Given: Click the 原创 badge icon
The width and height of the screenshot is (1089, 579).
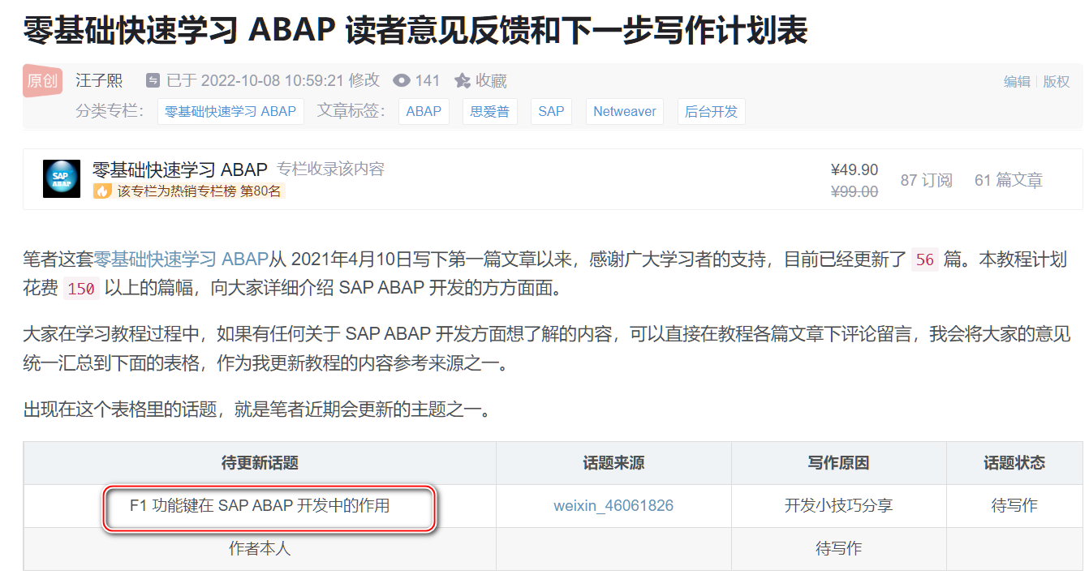Looking at the screenshot, I should pyautogui.click(x=43, y=80).
